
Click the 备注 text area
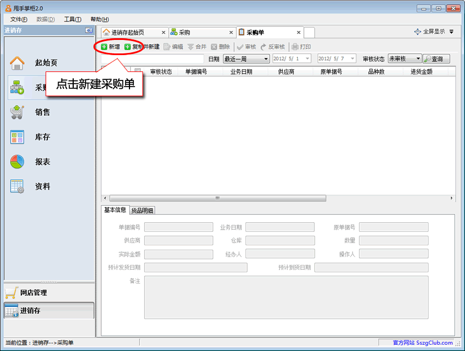click(x=286, y=298)
